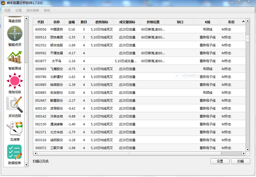Image resolution: width=256 pixels, height=177 pixels.
Task: Sort by the 名称 column header
Action: pos(57,22)
